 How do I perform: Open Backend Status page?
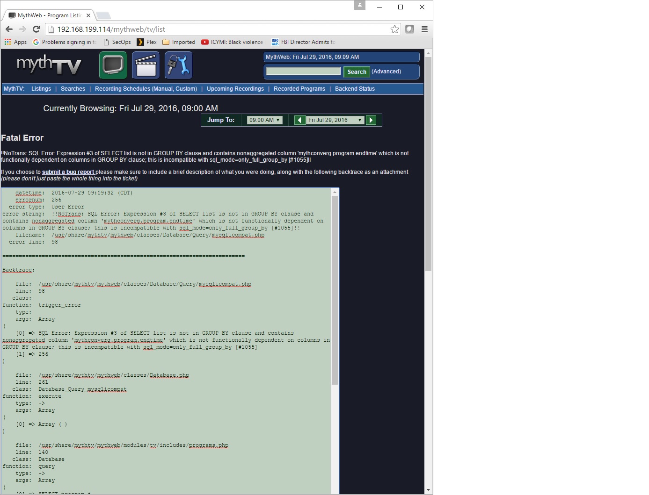(x=355, y=89)
